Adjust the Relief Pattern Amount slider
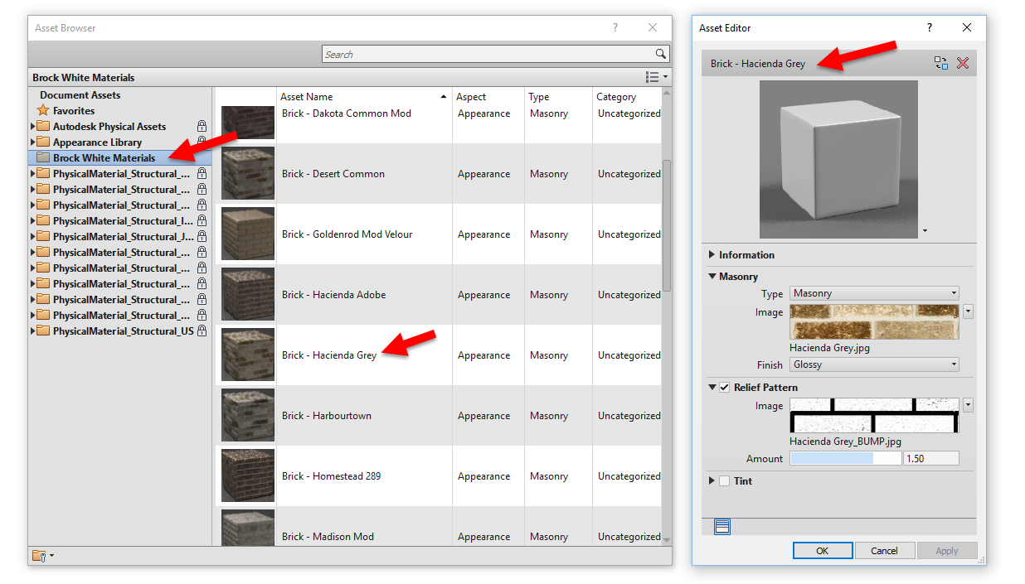The width and height of the screenshot is (1025, 584). (x=844, y=457)
